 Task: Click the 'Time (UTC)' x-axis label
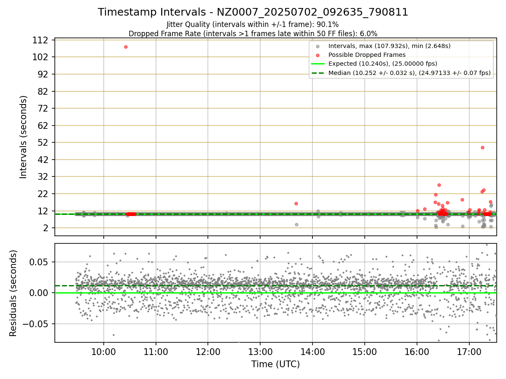(x=275, y=364)
